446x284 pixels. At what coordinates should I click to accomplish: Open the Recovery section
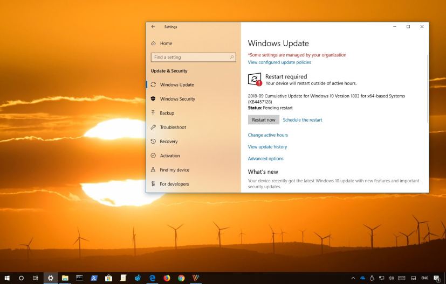click(194, 141)
